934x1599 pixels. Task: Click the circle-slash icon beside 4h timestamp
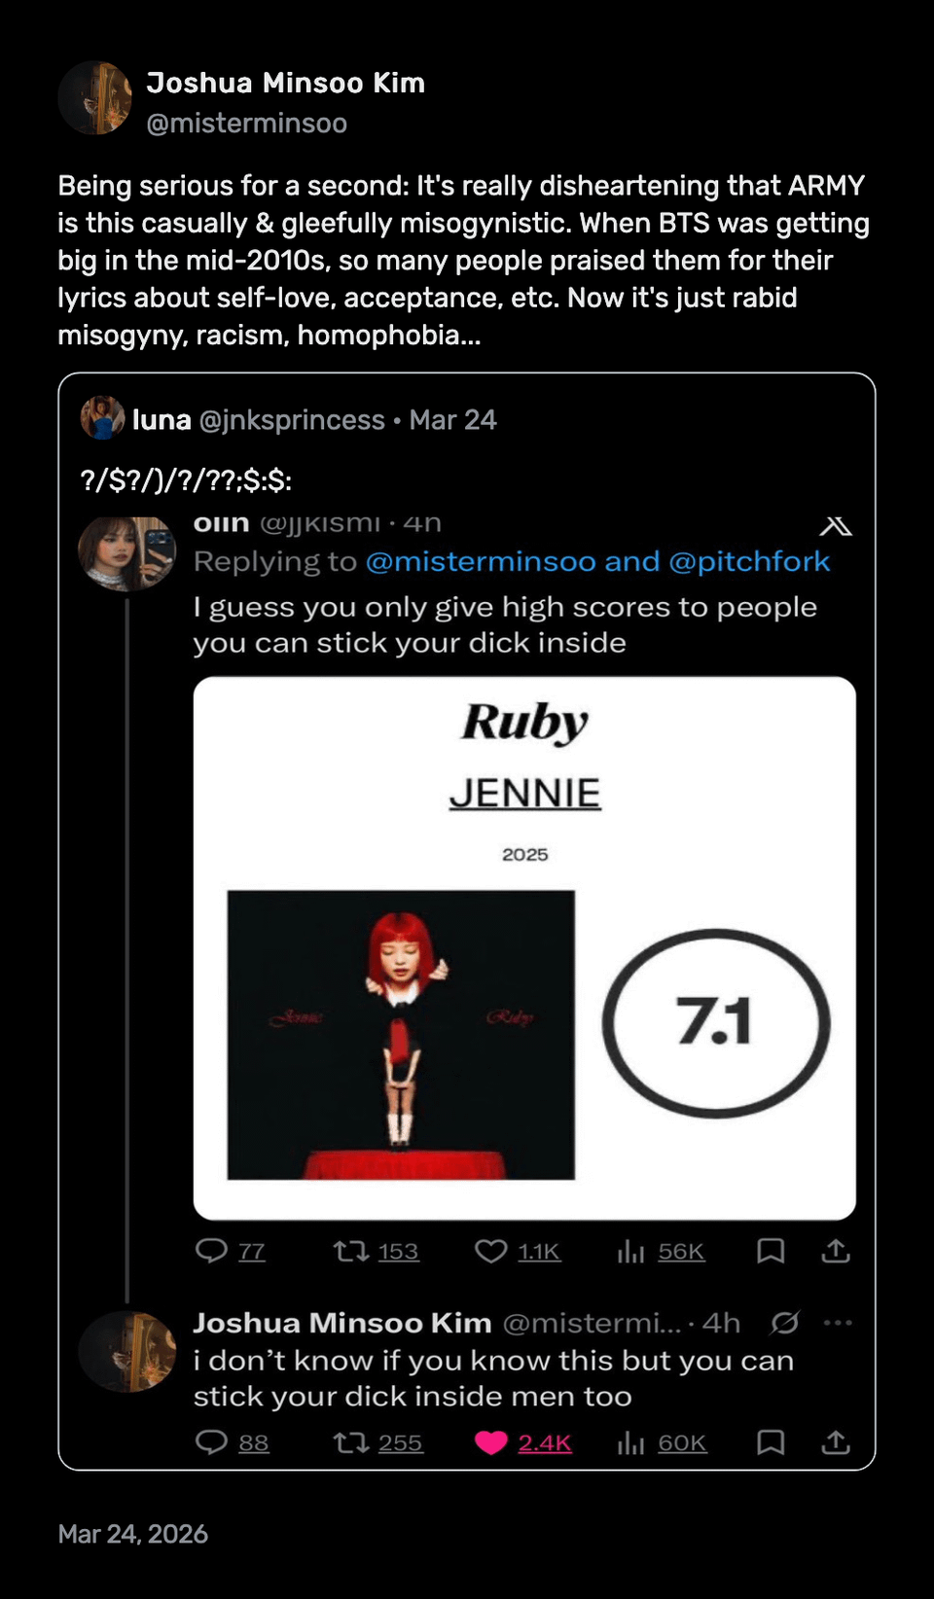tap(785, 1323)
